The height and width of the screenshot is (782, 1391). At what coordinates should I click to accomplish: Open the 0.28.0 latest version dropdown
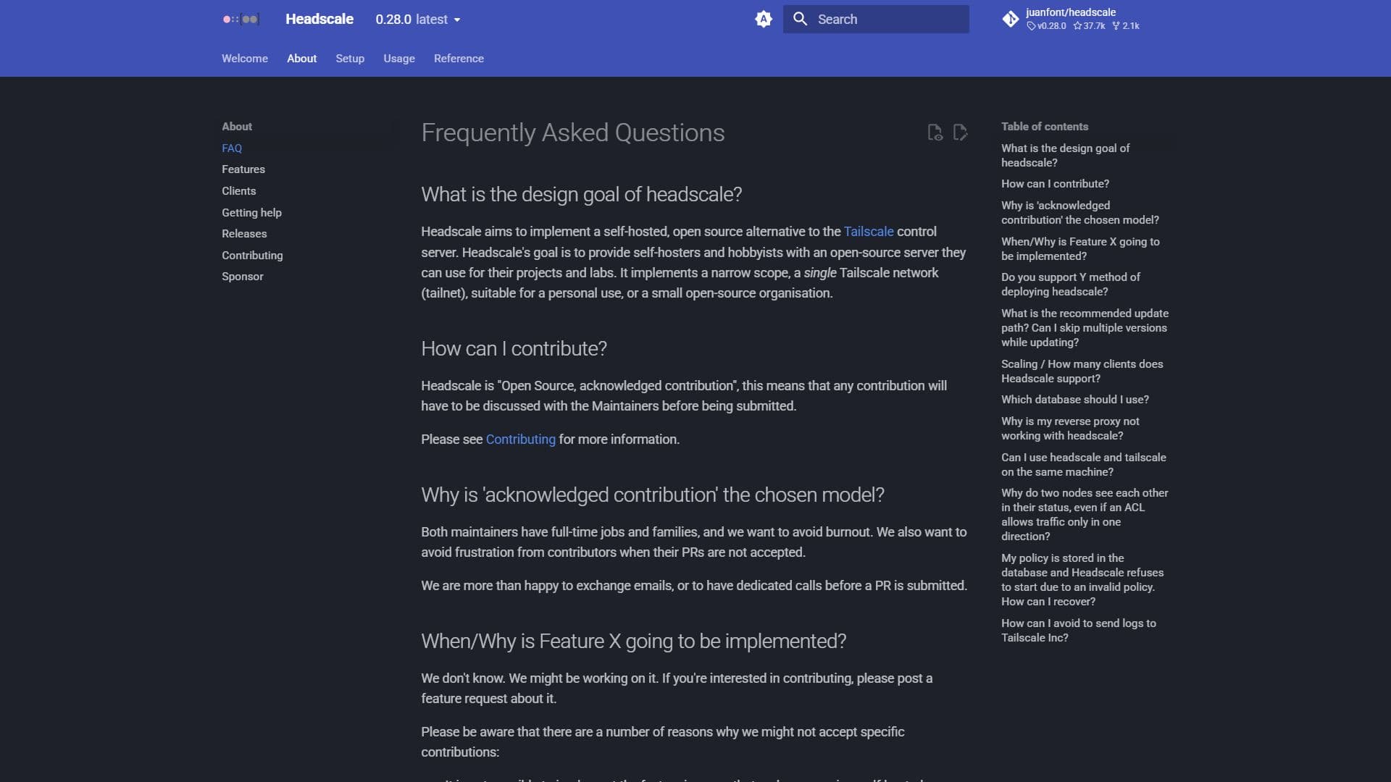click(x=418, y=20)
